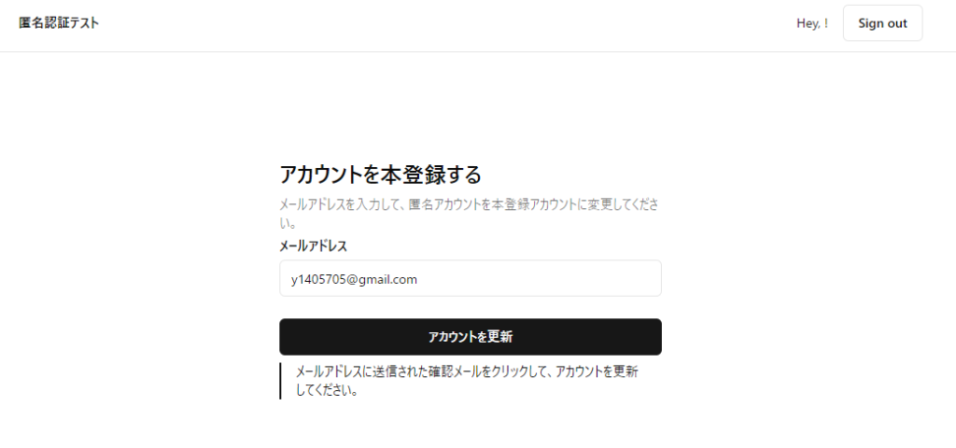This screenshot has height=448, width=956.
Task: Click the Sign out button
Action: 882,23
